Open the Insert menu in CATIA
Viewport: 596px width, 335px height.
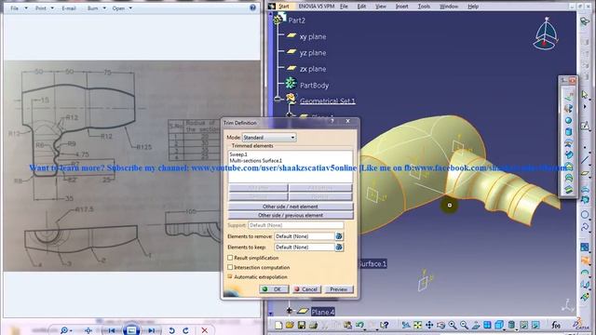coord(401,7)
